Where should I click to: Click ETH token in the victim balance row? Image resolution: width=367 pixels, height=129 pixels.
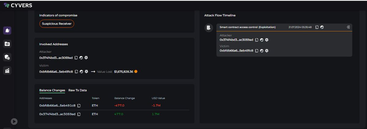[x=95, y=105]
